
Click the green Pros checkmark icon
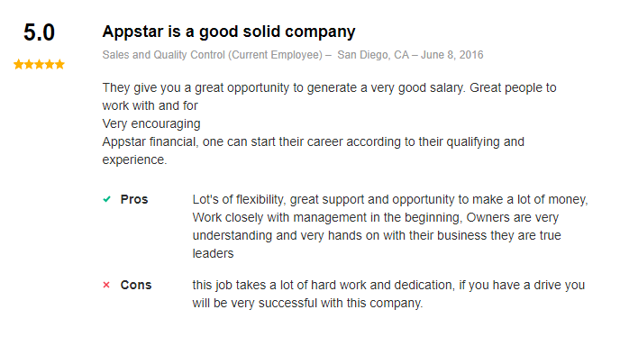pos(106,199)
